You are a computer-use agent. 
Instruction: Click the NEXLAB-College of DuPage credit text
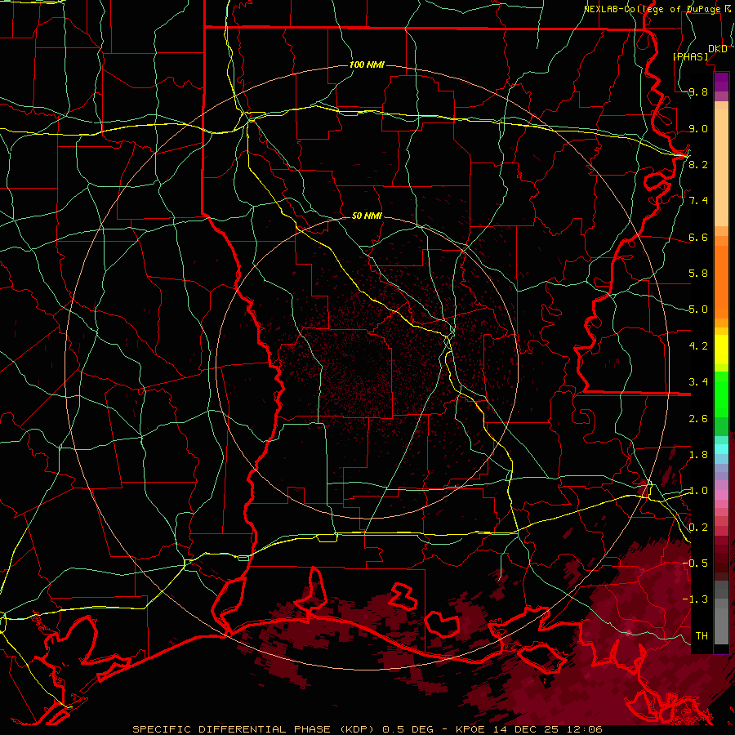pyautogui.click(x=652, y=9)
